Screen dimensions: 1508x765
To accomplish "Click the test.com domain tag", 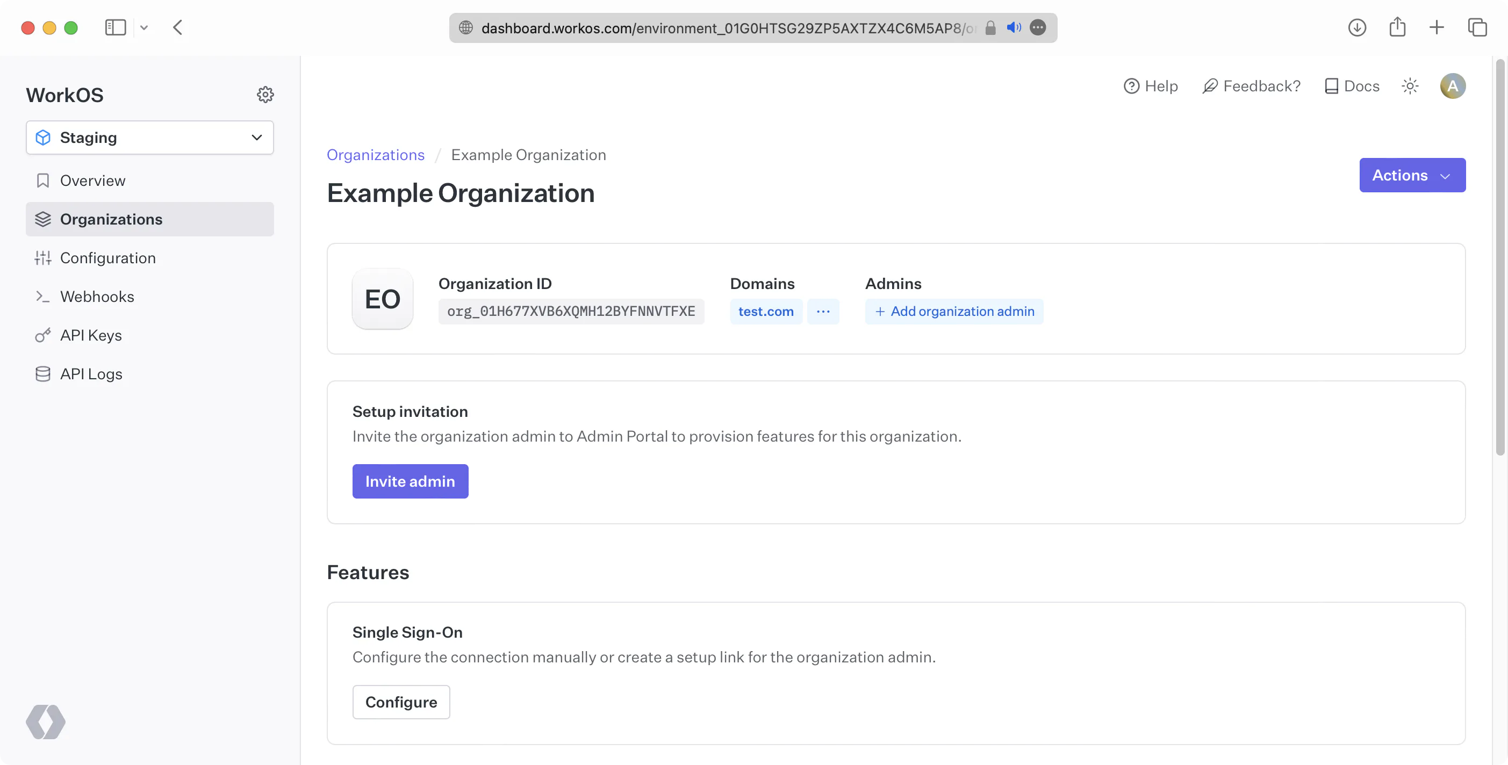I will 766,311.
